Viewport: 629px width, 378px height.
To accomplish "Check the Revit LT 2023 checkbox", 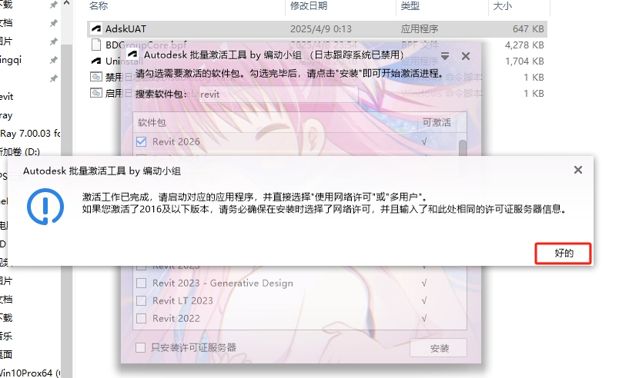I will [x=141, y=300].
